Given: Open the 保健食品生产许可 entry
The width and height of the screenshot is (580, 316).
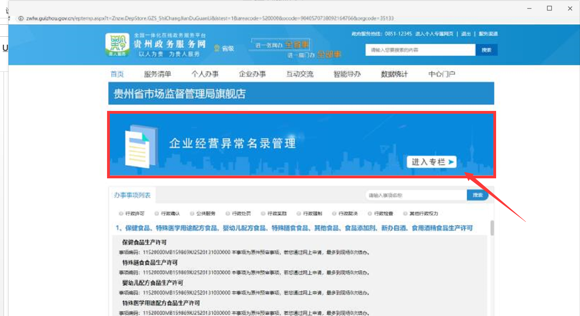Looking at the screenshot, I should coord(144,243).
